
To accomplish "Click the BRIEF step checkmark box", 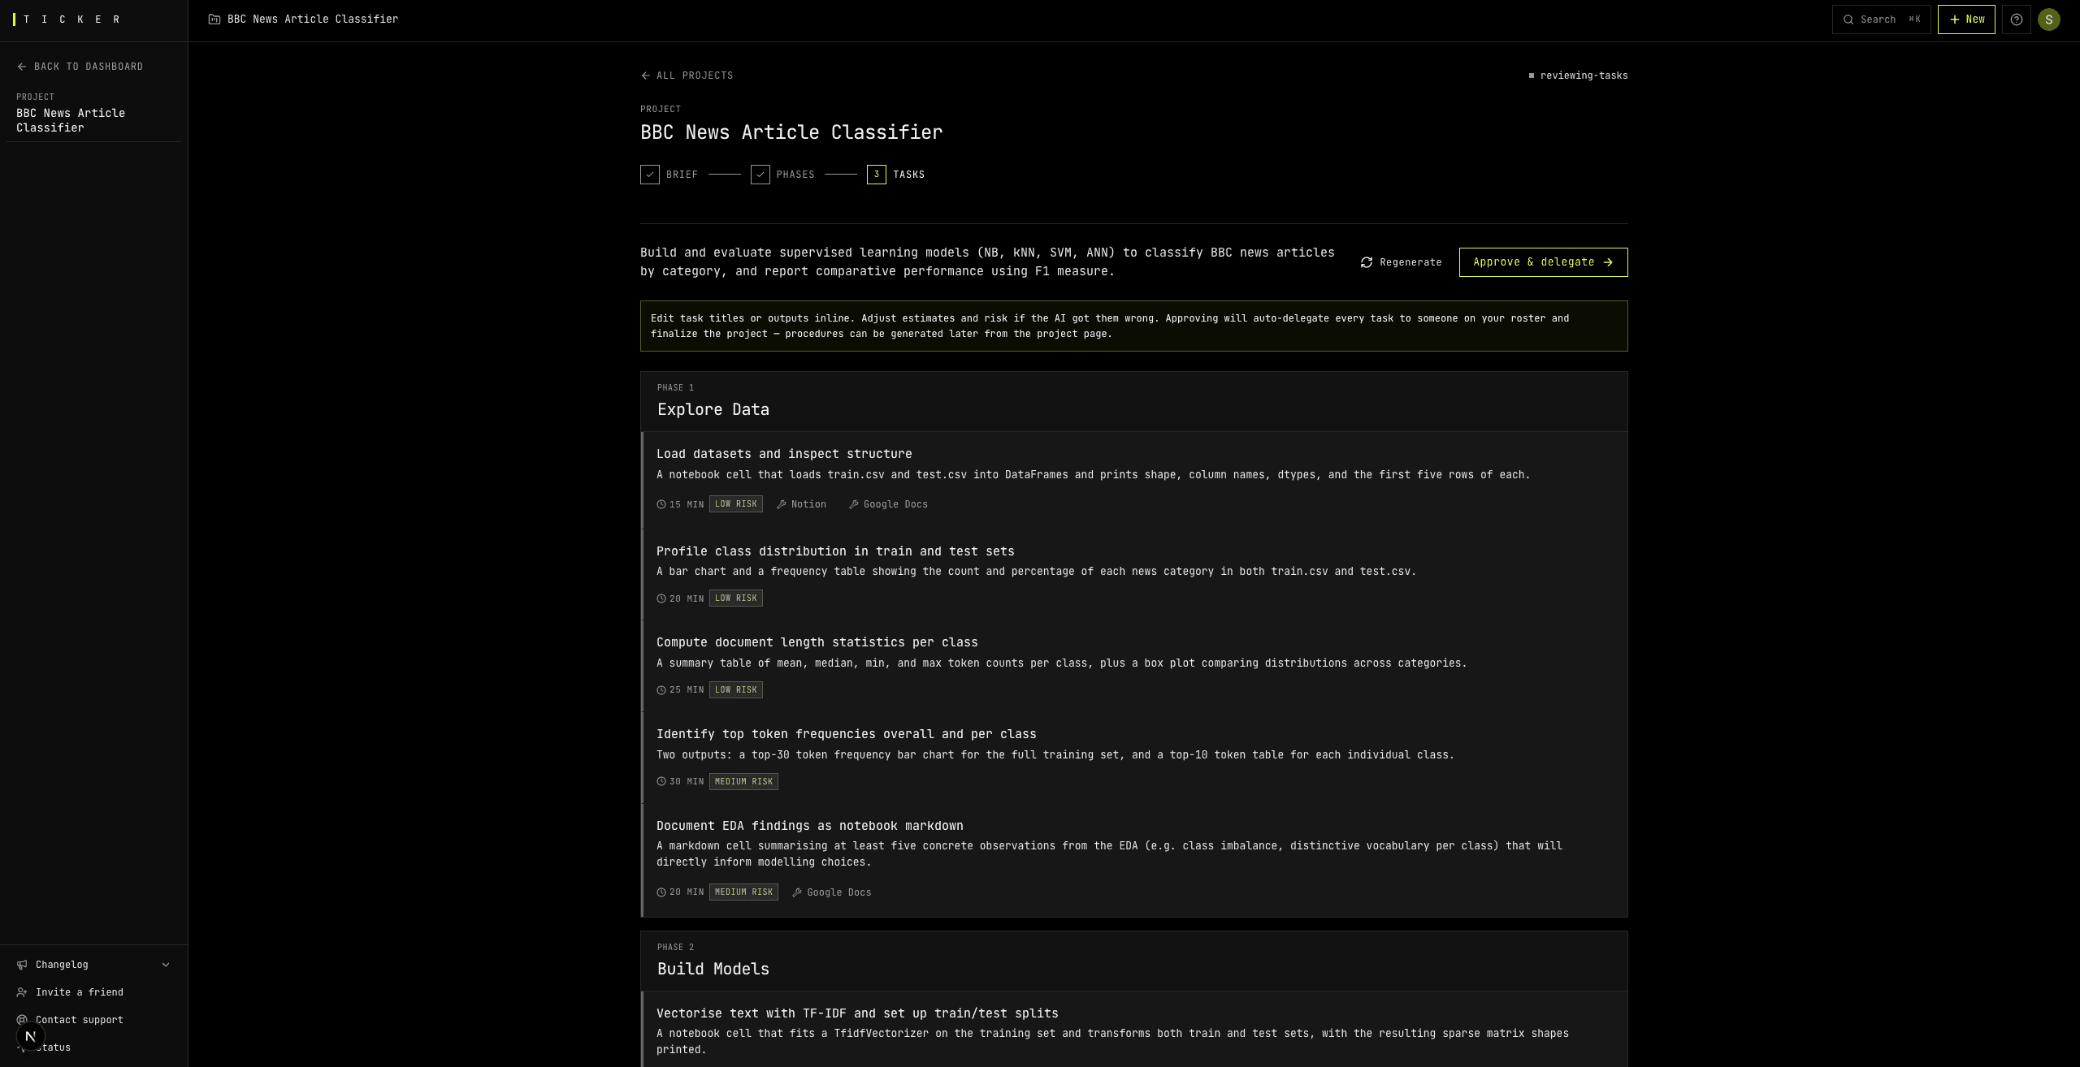I will 650,175.
